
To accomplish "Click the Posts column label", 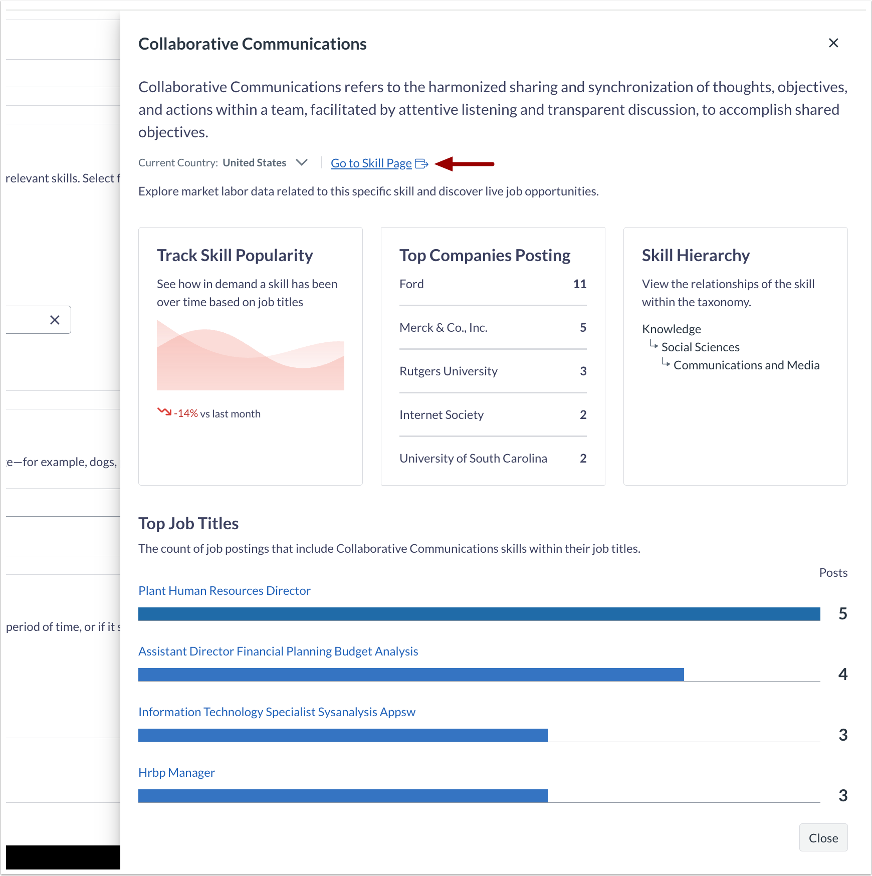I will pyautogui.click(x=833, y=573).
